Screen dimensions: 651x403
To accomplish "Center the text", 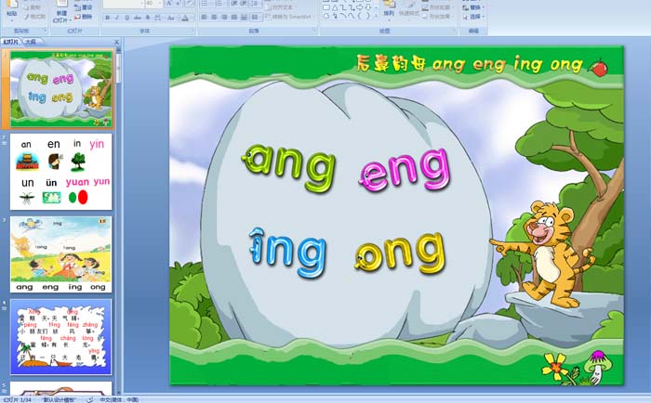I will pyautogui.click(x=214, y=17).
